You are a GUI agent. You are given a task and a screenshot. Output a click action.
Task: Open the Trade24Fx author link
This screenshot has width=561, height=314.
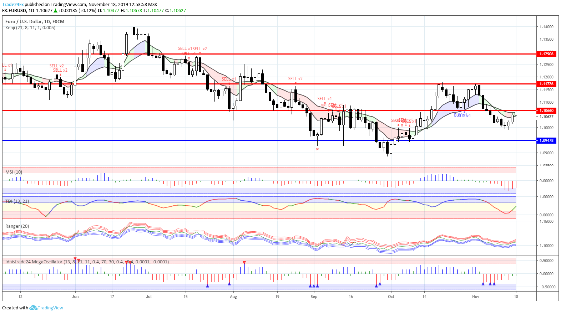tap(13, 5)
